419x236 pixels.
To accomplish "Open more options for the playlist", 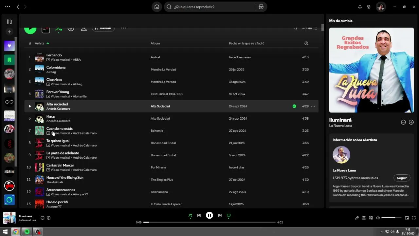I will 123,28.
